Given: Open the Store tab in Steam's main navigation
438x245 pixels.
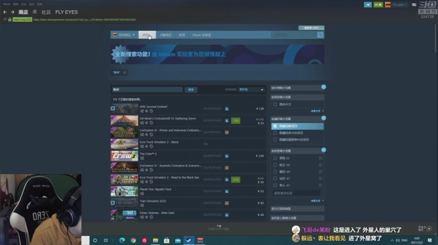Looking at the screenshot, I should 23,12.
